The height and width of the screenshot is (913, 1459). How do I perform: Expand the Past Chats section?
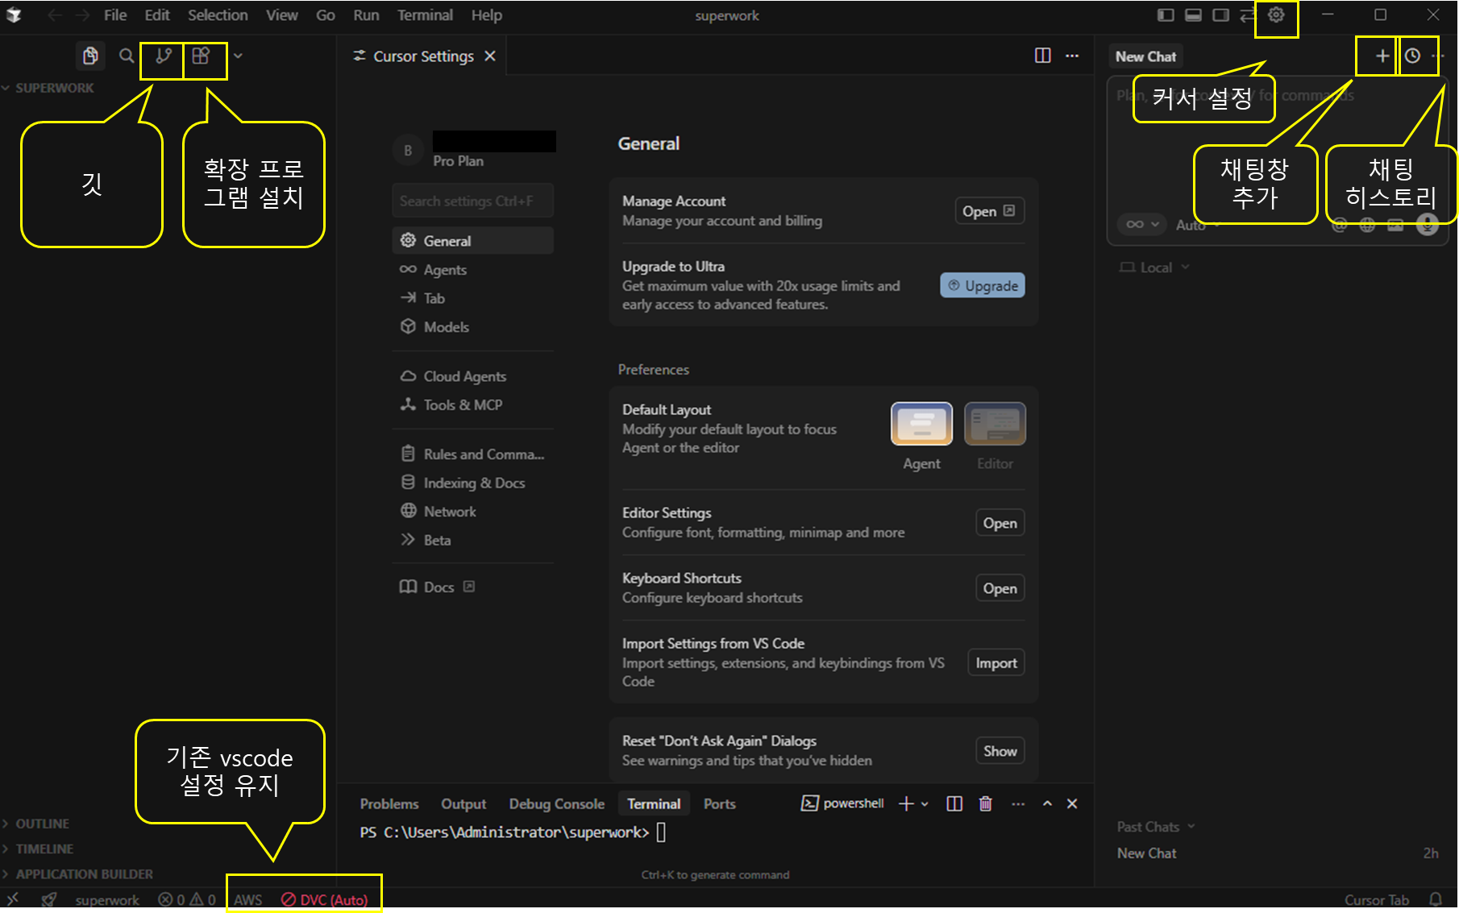click(x=1155, y=827)
